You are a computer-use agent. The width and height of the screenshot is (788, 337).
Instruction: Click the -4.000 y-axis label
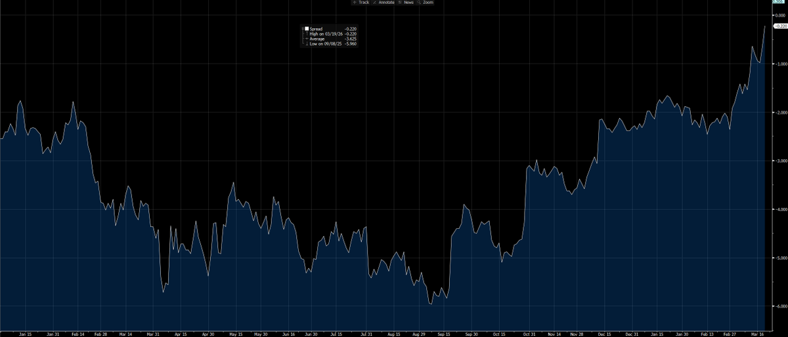pos(780,209)
